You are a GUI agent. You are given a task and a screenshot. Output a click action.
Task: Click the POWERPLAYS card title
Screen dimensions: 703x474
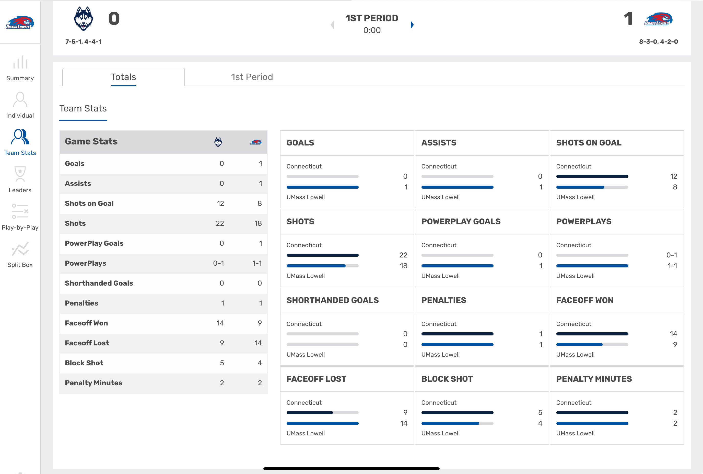[584, 222]
